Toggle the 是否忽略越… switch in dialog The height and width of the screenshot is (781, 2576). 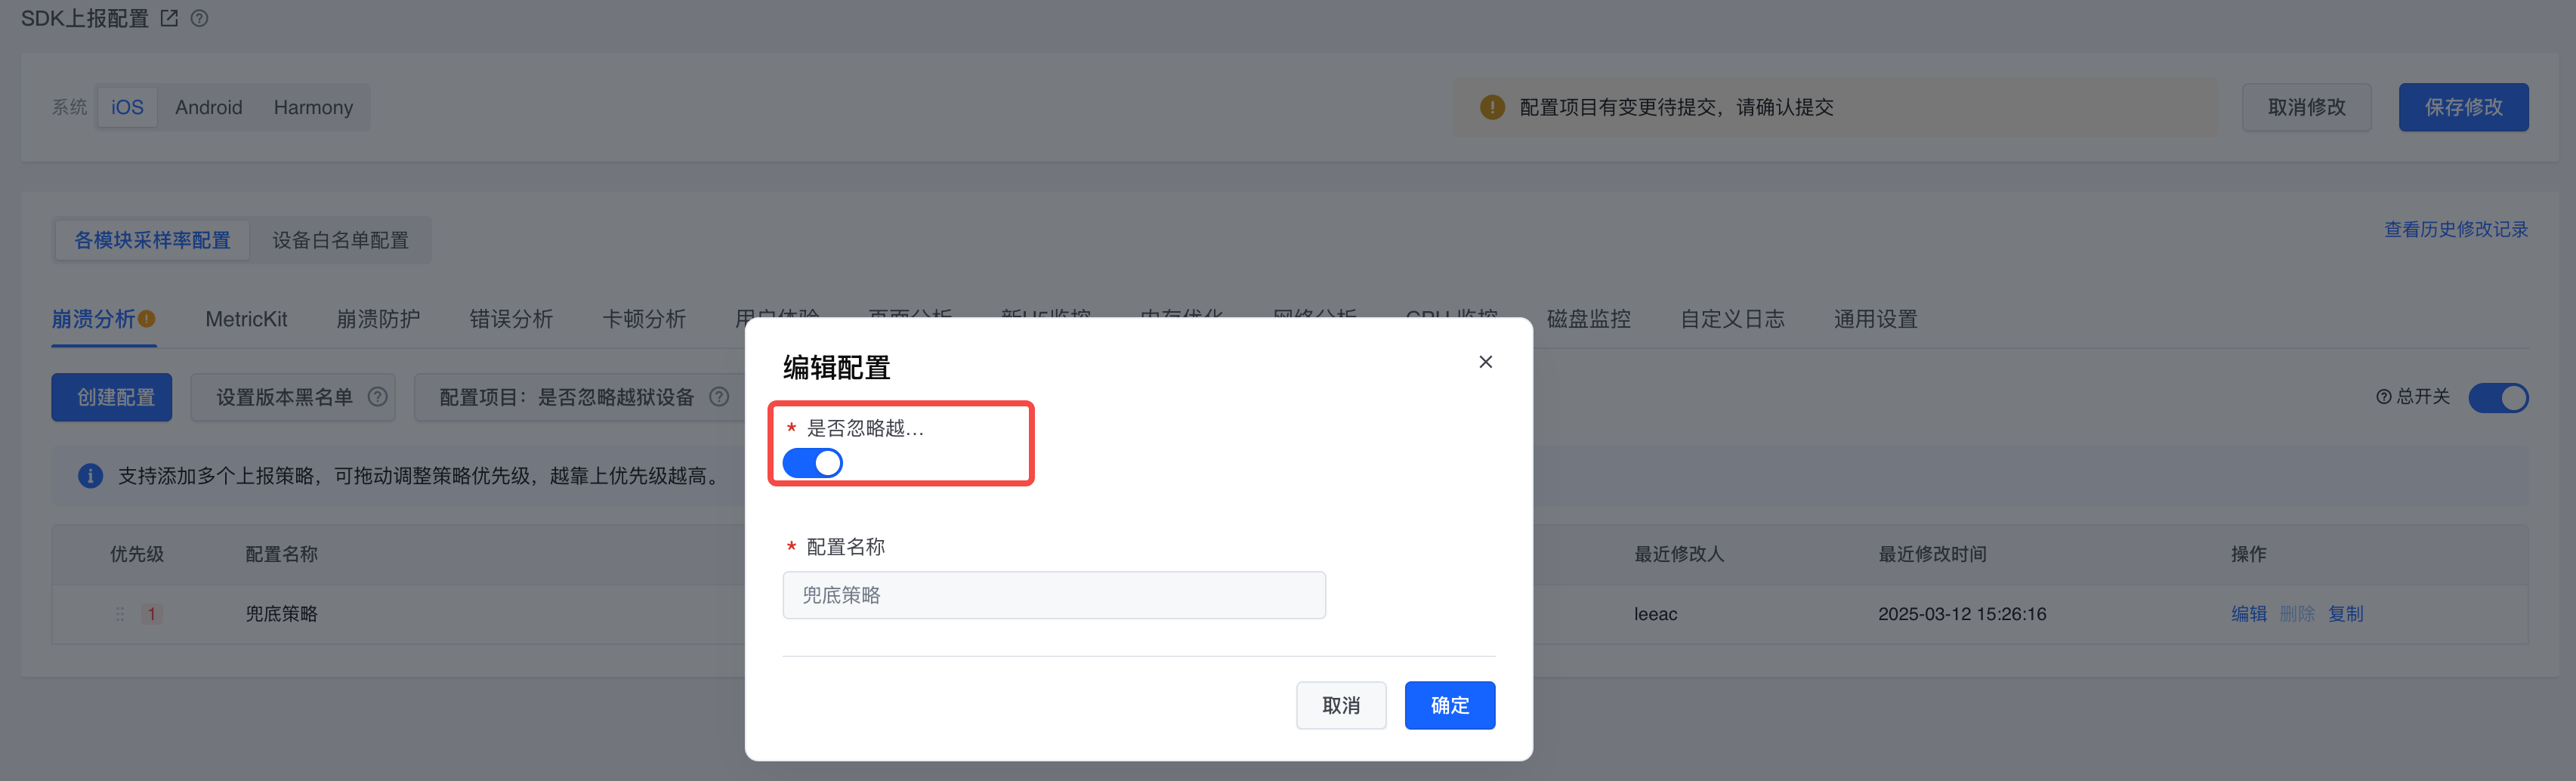(x=812, y=463)
